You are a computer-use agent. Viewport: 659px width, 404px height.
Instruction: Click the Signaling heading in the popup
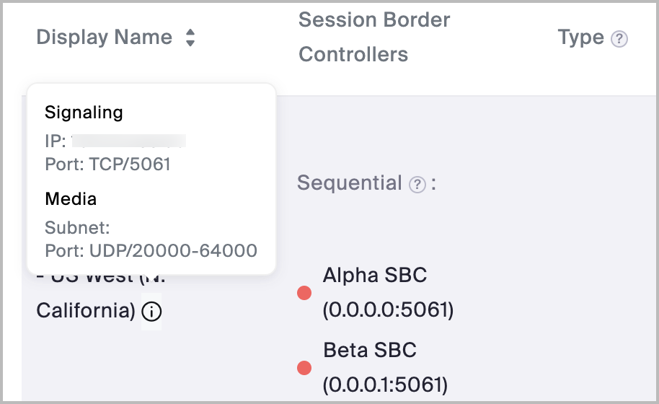(x=84, y=113)
